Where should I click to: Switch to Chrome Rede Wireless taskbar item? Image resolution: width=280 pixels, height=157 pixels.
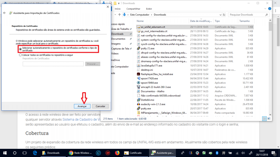click(80, 153)
